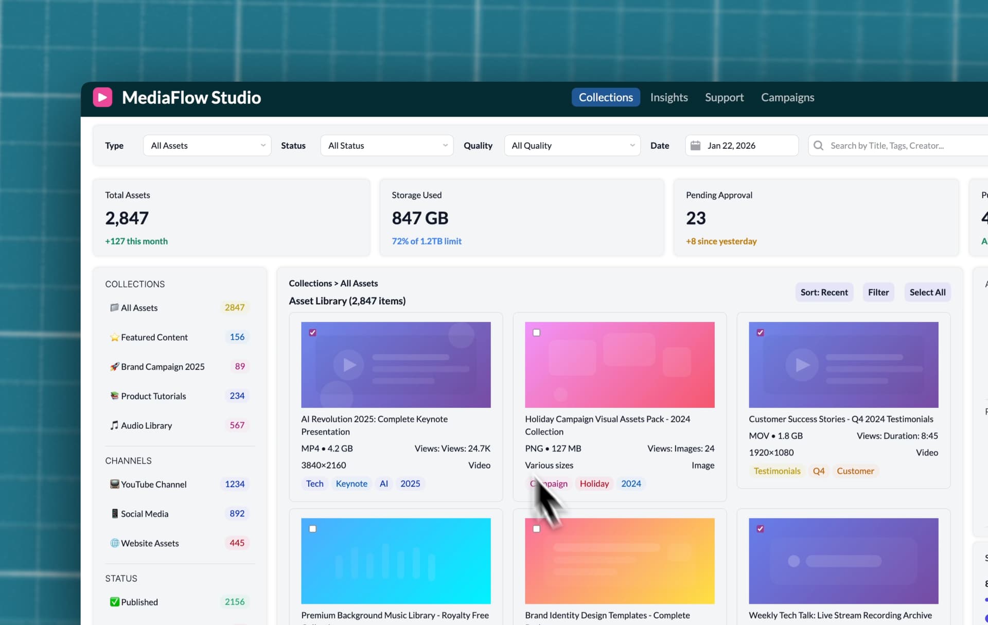Uncheck the Customer Success Stories checkbox
Viewport: 988px width, 625px height.
click(x=760, y=333)
